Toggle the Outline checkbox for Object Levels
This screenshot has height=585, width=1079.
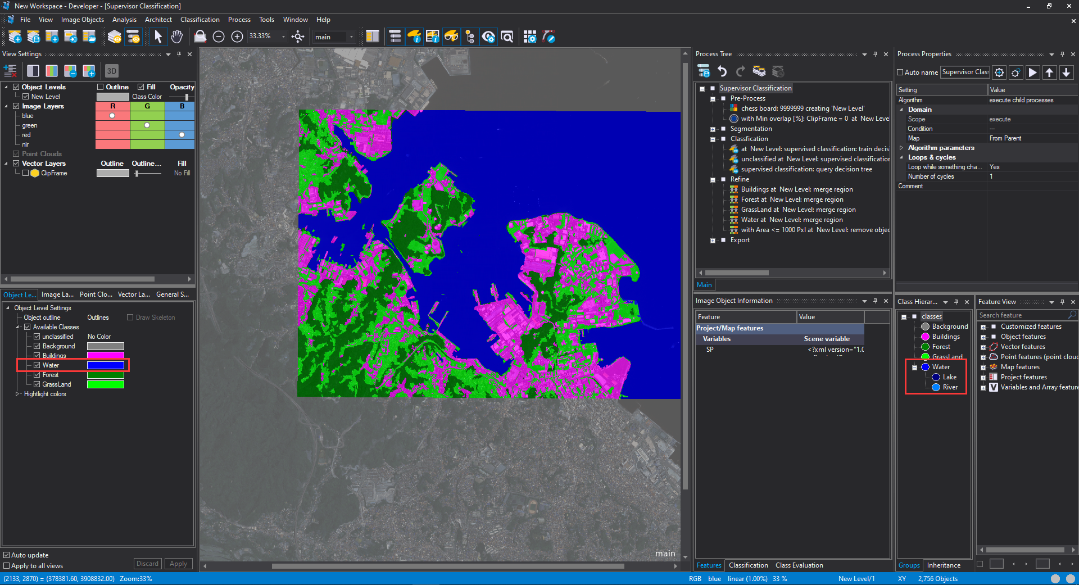[x=101, y=87]
